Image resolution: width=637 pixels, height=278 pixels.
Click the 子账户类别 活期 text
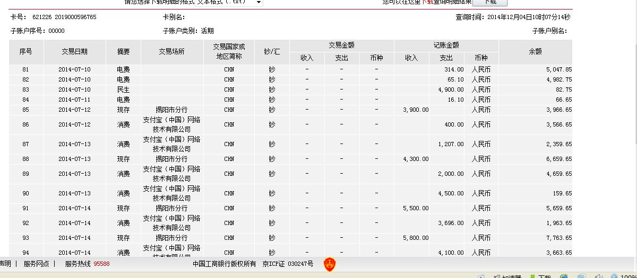pos(188,31)
